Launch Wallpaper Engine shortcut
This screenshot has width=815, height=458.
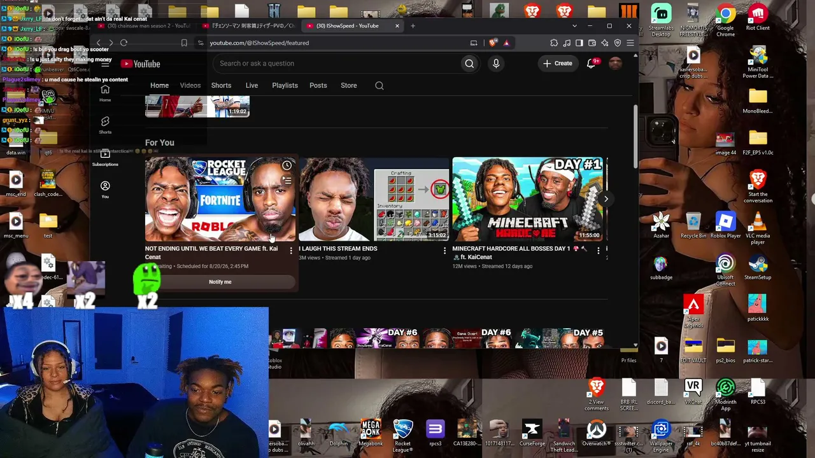(x=661, y=436)
